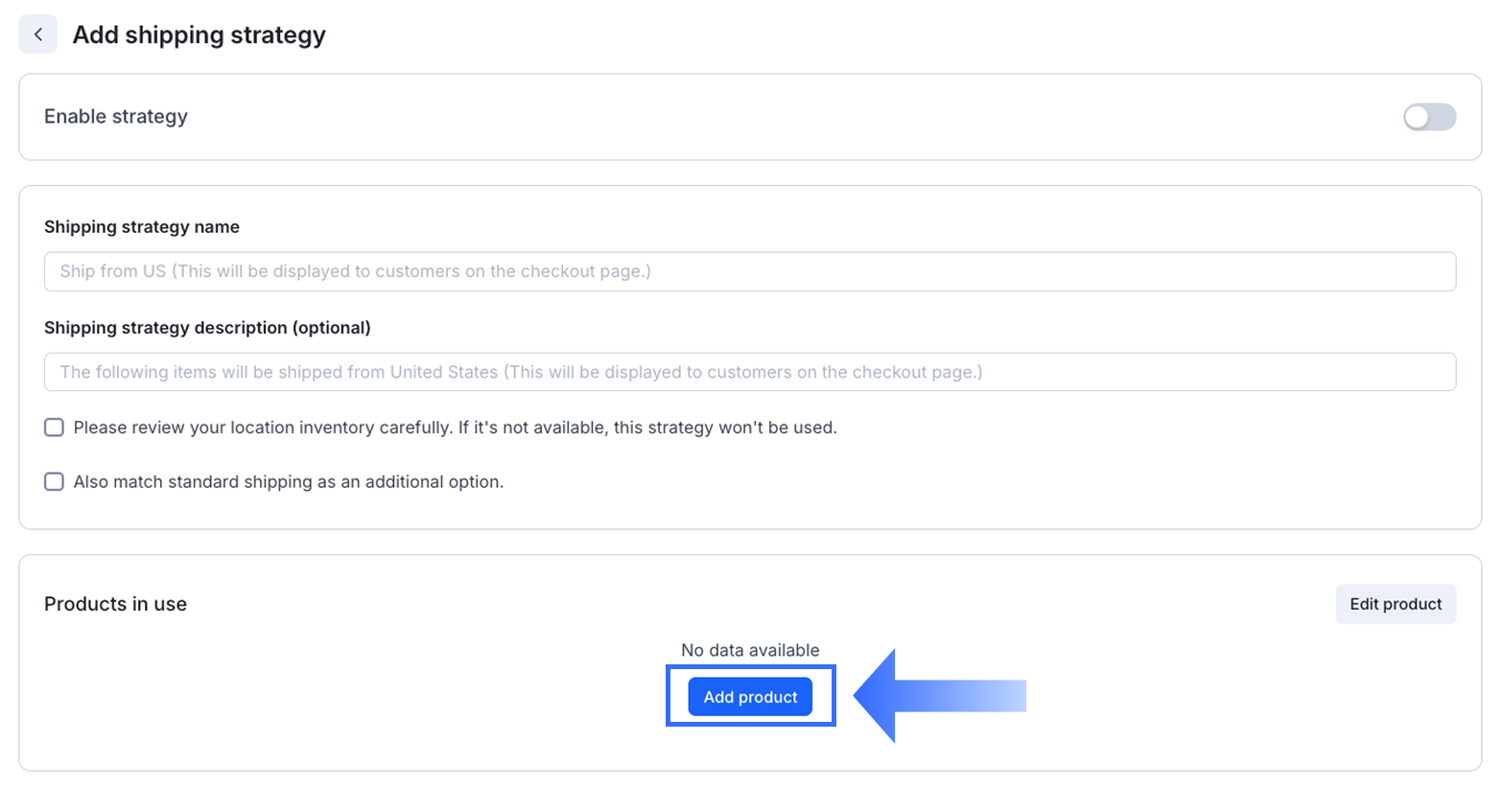
Task: Click the 'Shipping strategy name' field label
Action: pyautogui.click(x=142, y=227)
